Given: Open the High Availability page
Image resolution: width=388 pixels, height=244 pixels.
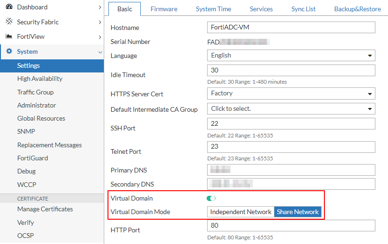Looking at the screenshot, I should pos(40,79).
